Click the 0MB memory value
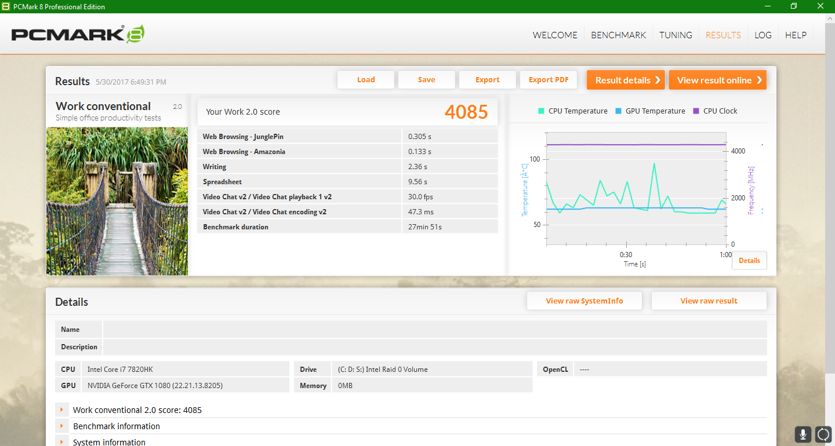The image size is (835, 446). [345, 385]
